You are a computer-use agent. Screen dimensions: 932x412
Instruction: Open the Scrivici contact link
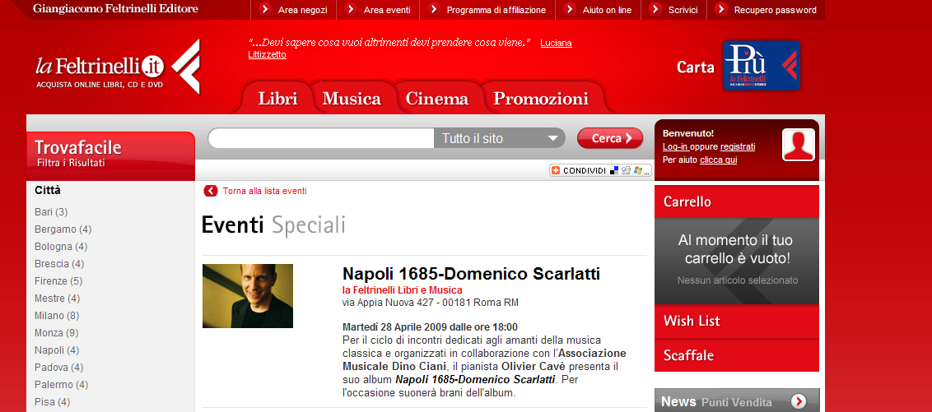point(683,10)
